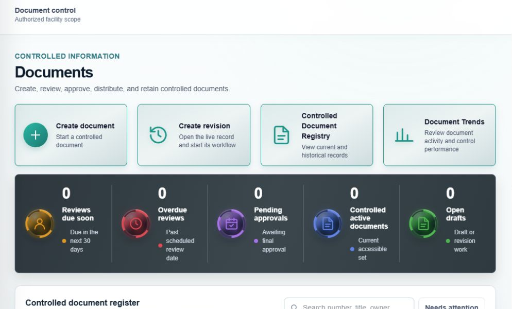Click the search number, title, owner field
This screenshot has width=512, height=309.
pos(349,306)
